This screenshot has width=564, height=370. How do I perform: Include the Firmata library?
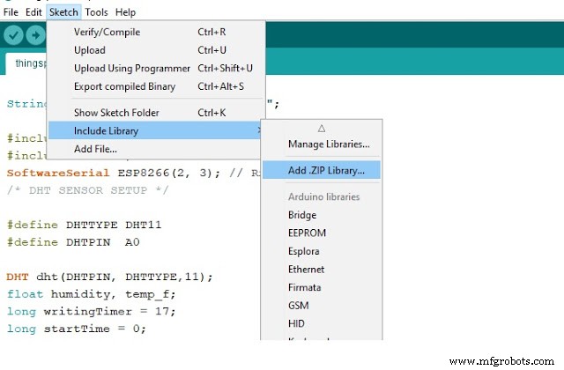click(x=305, y=287)
